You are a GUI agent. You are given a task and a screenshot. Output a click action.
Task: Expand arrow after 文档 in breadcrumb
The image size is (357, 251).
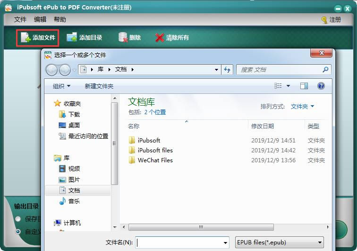pyautogui.click(x=132, y=70)
